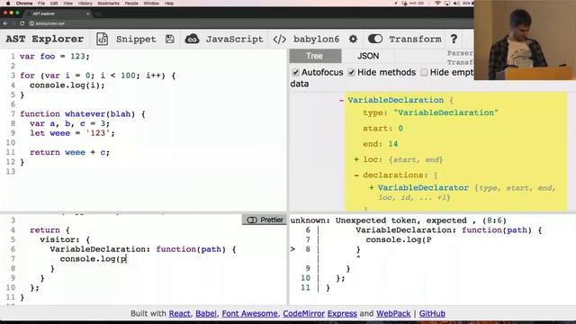The width and height of the screenshot is (576, 324).
Task: Open the WebPack link
Action: 393,313
